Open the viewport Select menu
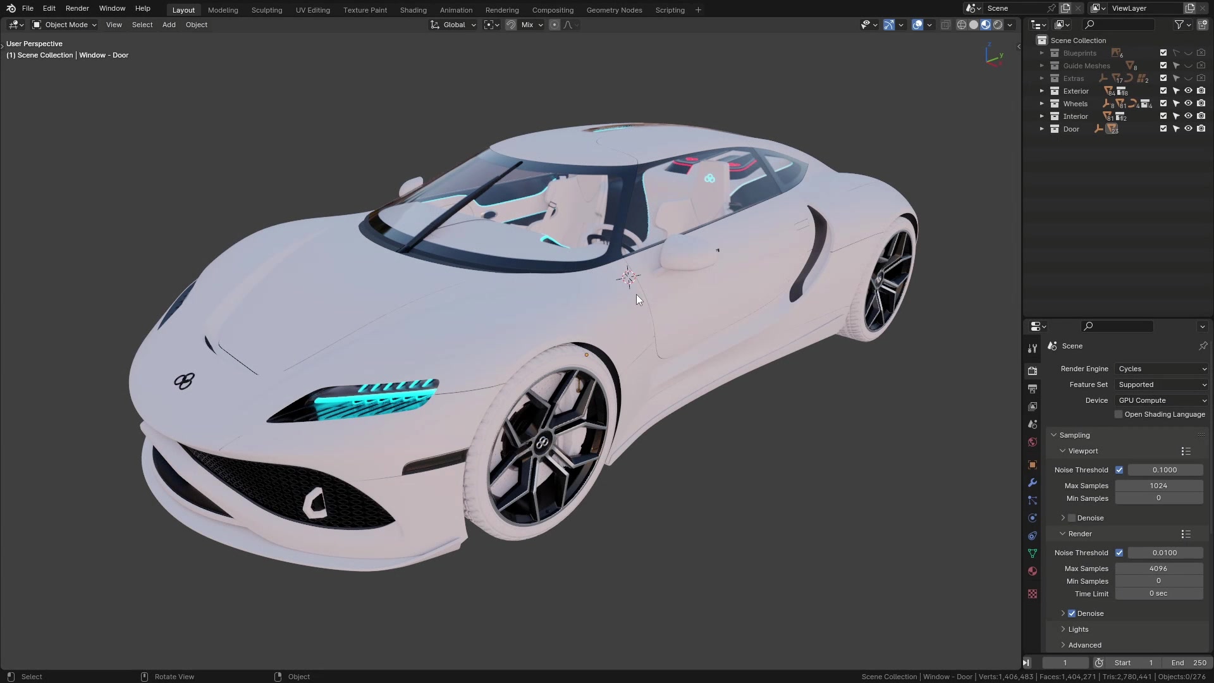The width and height of the screenshot is (1214, 683). pos(142,25)
